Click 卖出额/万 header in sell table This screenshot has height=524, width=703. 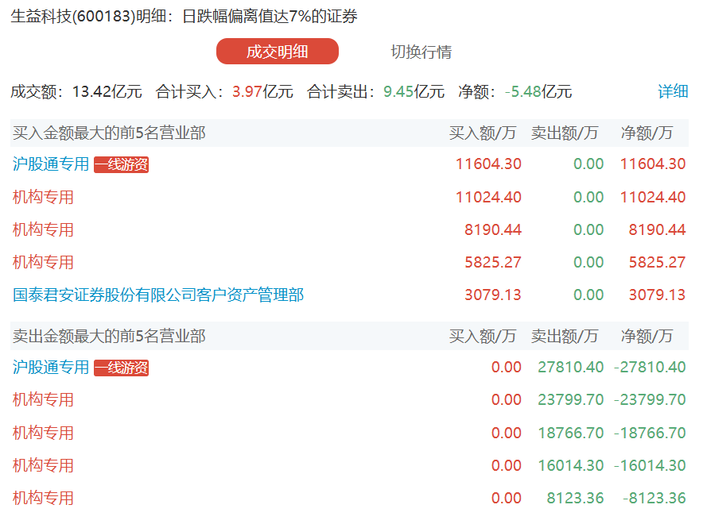coord(565,336)
